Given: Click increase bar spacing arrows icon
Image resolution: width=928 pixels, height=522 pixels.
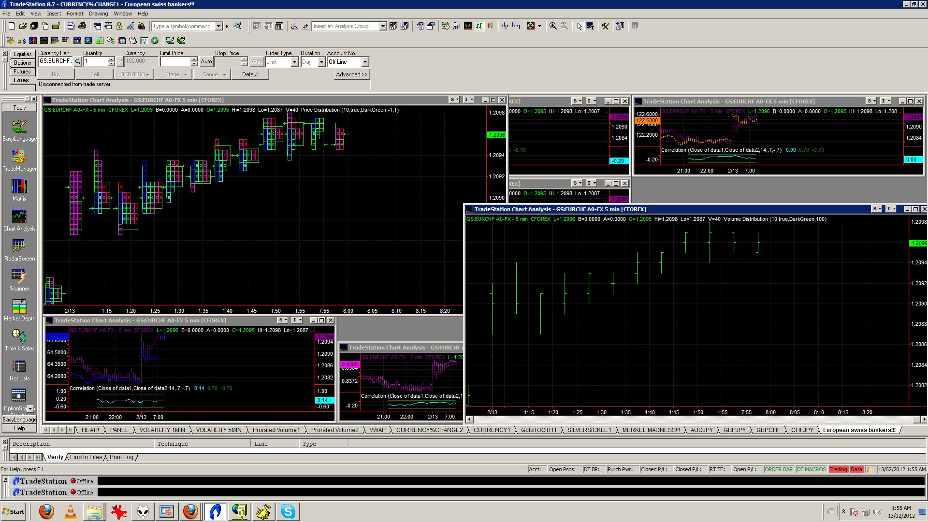Looking at the screenshot, I should tap(516, 26).
